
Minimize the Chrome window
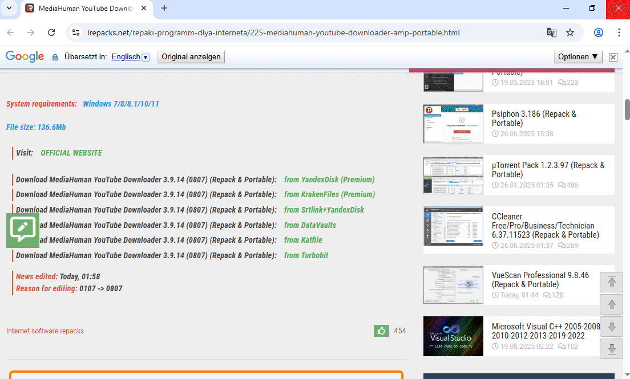point(566,8)
